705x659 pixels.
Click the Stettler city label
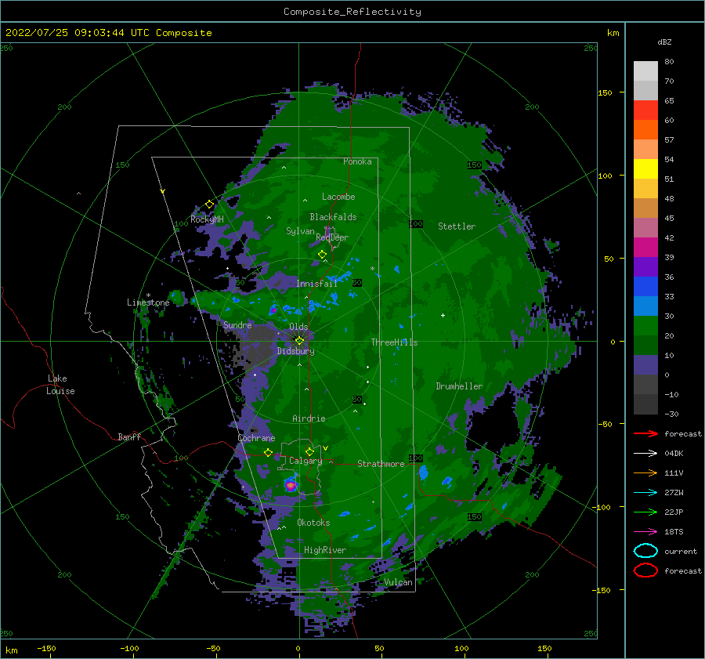click(x=457, y=226)
